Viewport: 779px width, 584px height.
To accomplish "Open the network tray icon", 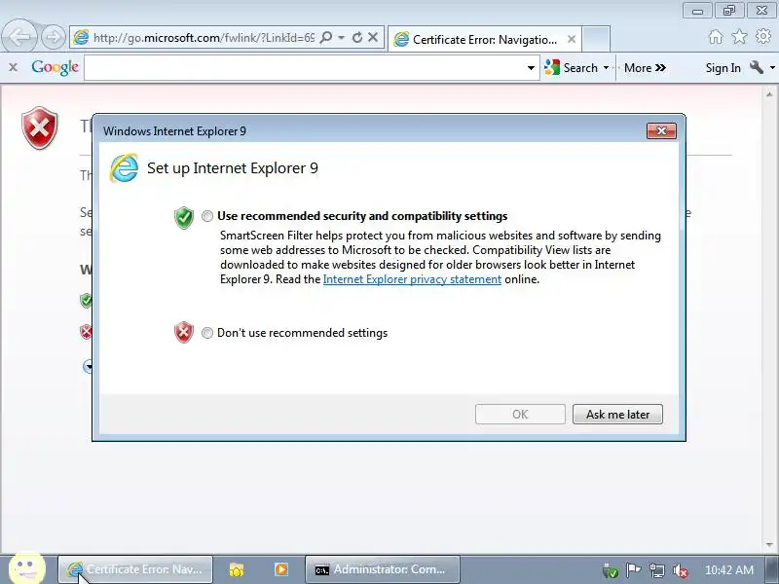I will coord(656,570).
